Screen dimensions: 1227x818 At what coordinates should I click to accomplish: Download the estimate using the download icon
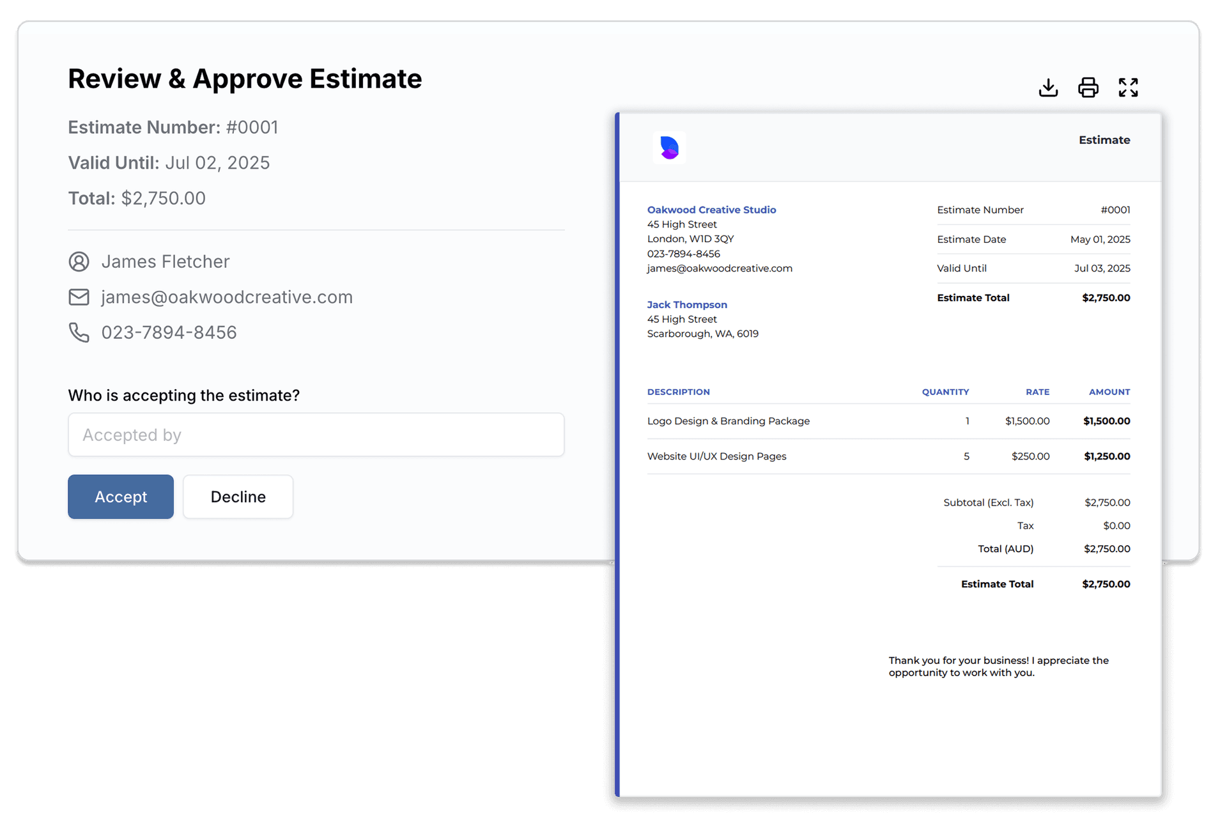(1048, 88)
